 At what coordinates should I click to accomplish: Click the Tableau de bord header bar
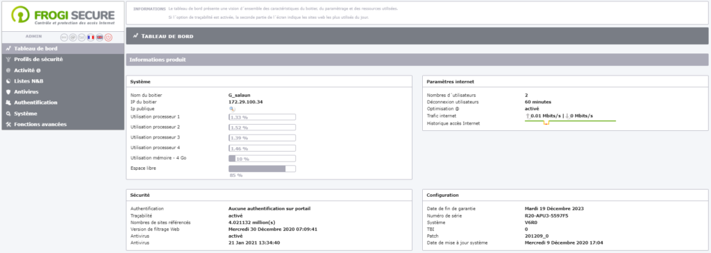pyautogui.click(x=417, y=36)
